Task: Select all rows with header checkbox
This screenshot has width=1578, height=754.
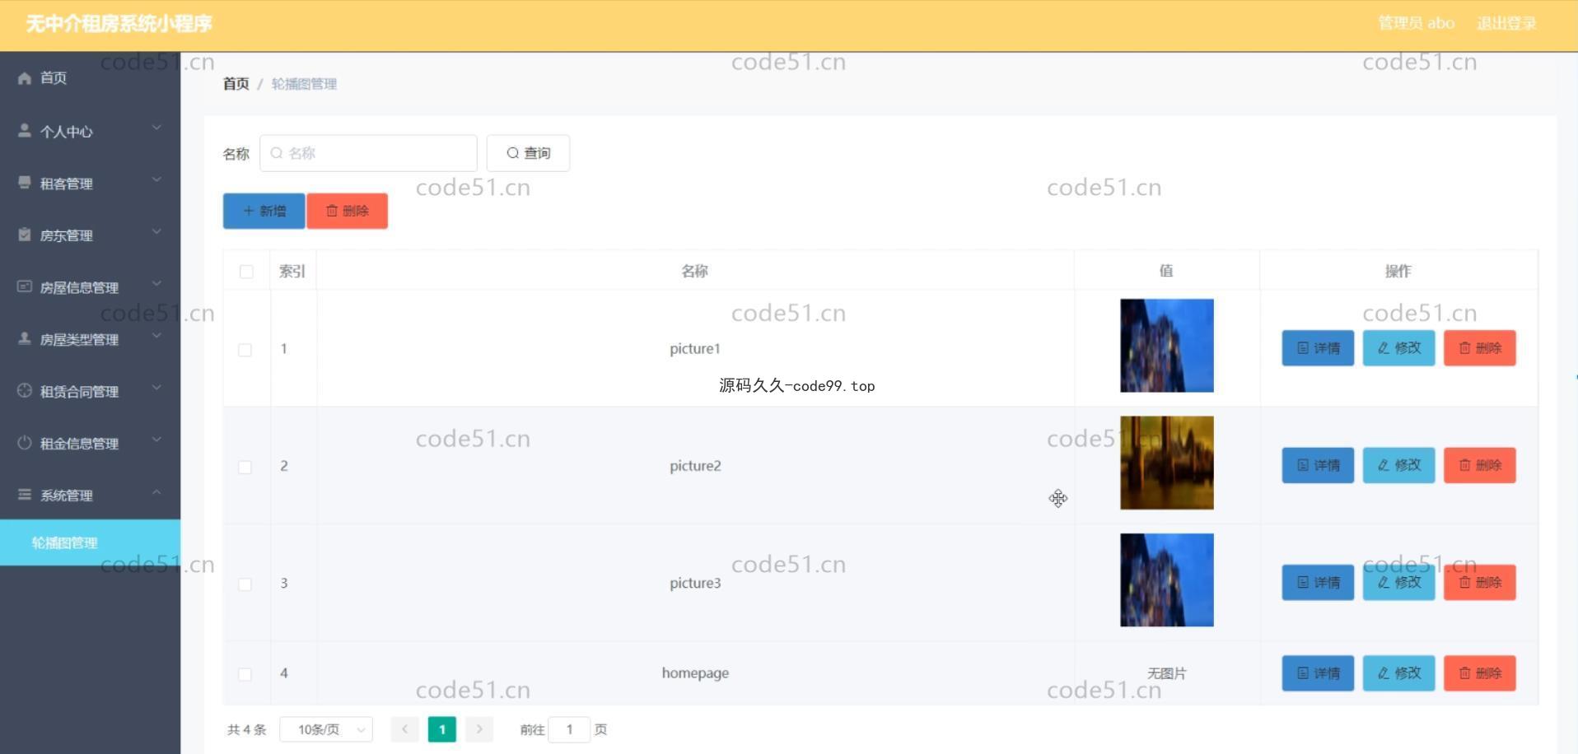Action: coord(246,272)
